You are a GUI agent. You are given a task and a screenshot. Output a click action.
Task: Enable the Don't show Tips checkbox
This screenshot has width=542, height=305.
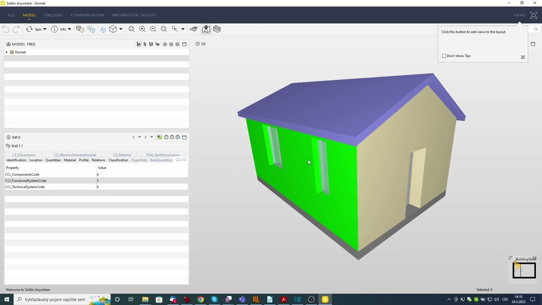click(x=444, y=56)
